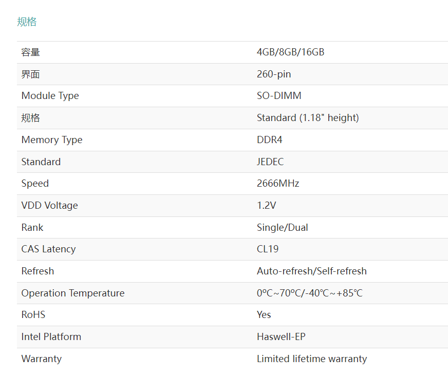
Task: Click the 规格 section heading
Action: (x=27, y=22)
